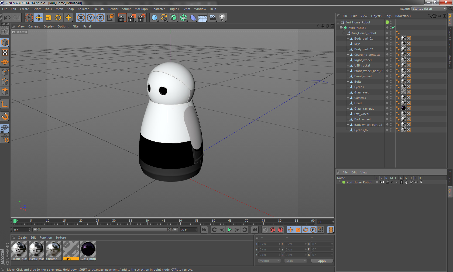Select the Live Selection tool
The height and width of the screenshot is (272, 453).
pos(29,18)
